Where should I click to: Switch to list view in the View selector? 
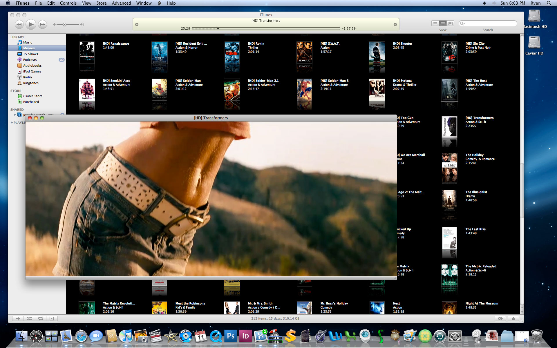435,23
